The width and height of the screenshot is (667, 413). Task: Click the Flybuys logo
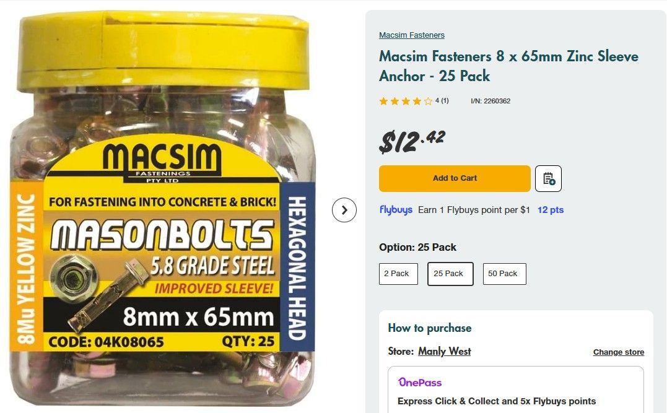[396, 210]
